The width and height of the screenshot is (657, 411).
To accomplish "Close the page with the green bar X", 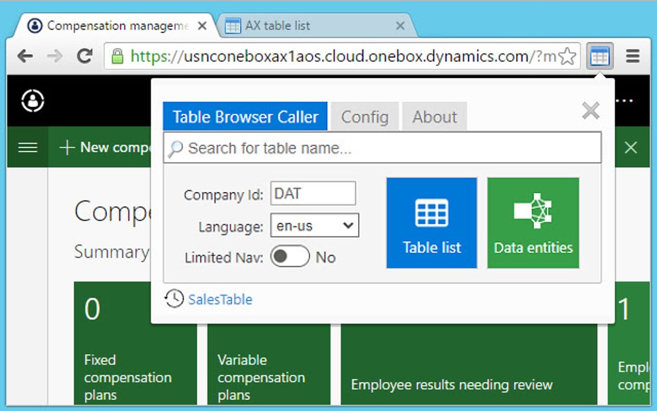I will pyautogui.click(x=631, y=148).
